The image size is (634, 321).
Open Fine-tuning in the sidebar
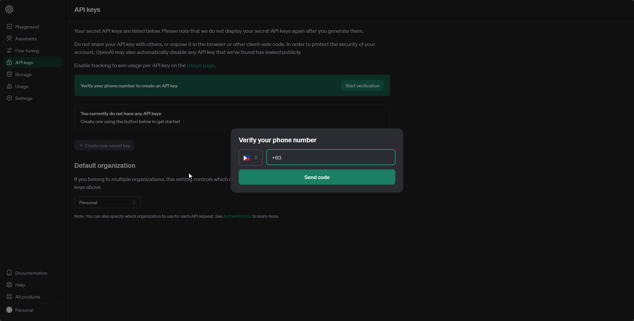click(x=33, y=51)
